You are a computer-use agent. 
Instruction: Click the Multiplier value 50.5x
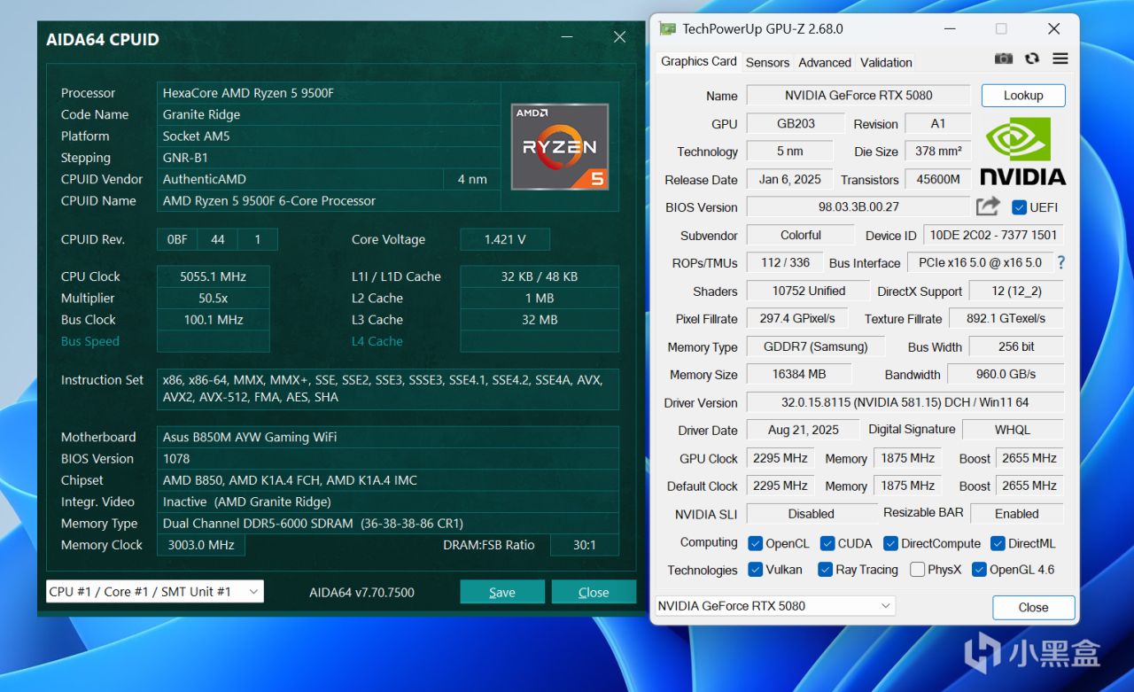pos(213,298)
